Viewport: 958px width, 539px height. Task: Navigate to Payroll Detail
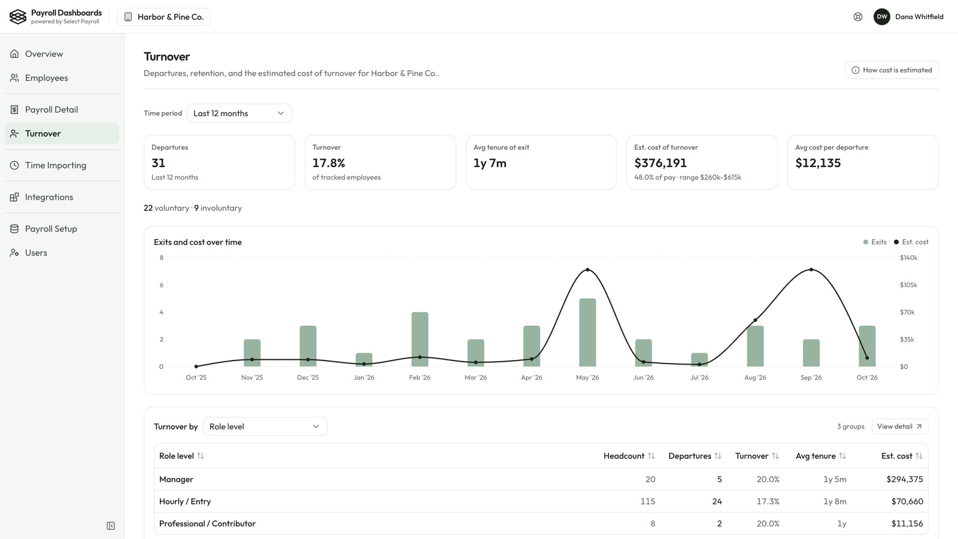[62, 110]
